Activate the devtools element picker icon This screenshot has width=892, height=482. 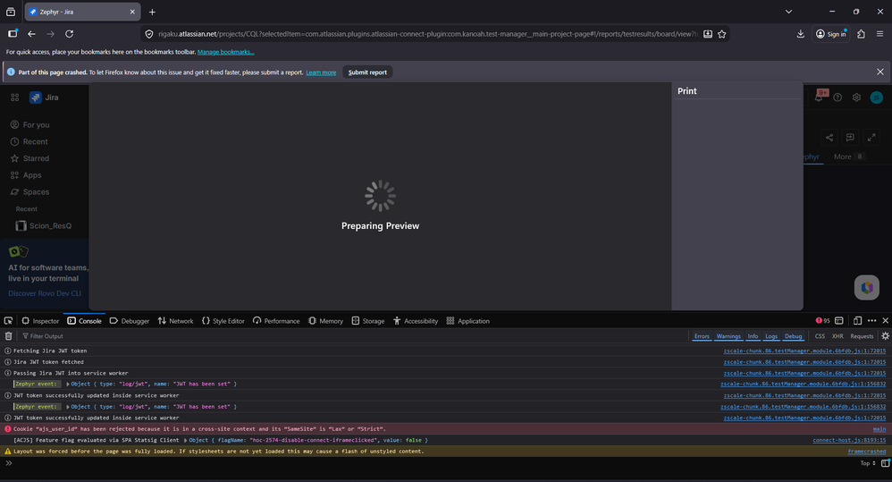click(x=8, y=321)
